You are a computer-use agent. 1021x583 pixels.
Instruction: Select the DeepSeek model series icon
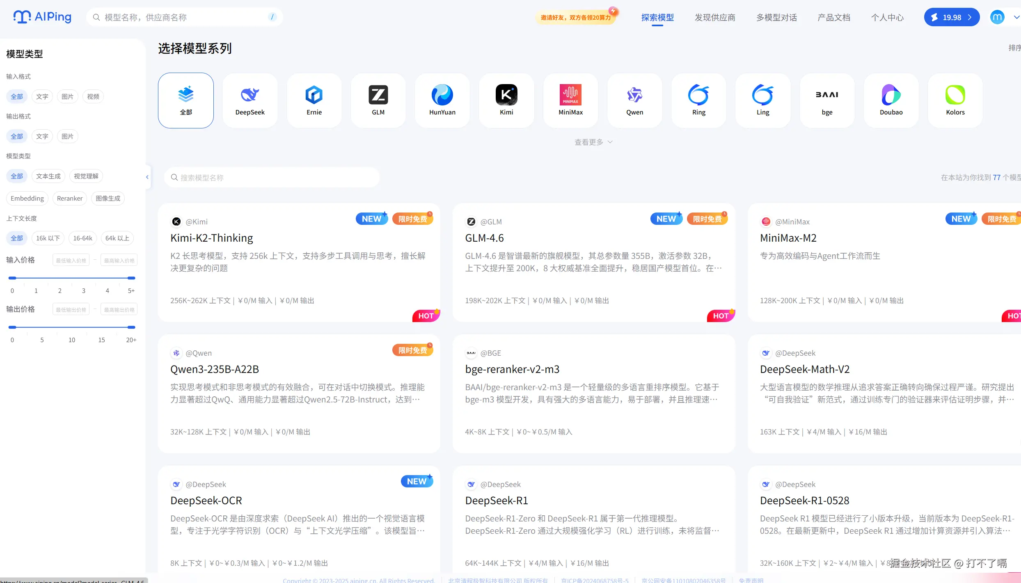click(250, 100)
